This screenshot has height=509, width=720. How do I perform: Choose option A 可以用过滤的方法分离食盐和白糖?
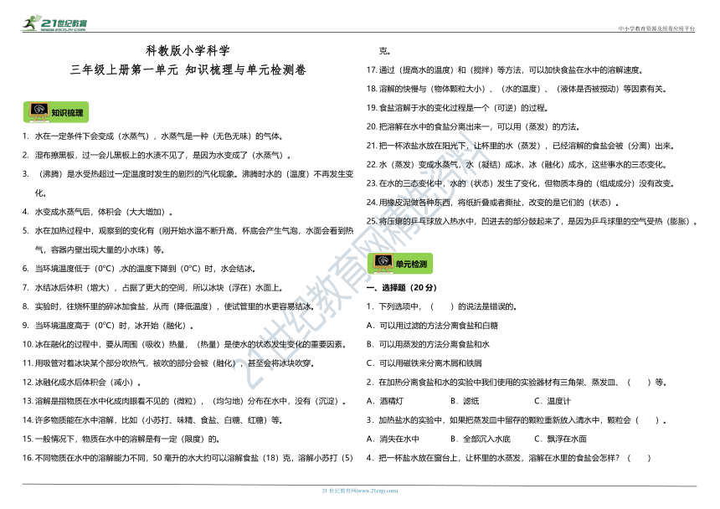pyautogui.click(x=432, y=326)
